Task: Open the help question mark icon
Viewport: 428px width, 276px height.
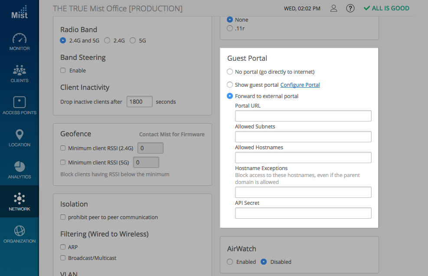Action: pos(350,8)
